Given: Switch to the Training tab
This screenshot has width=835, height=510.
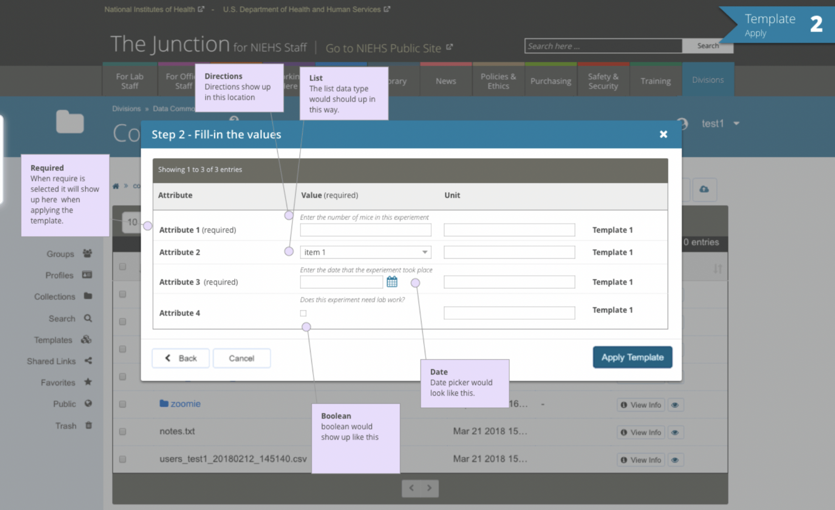Looking at the screenshot, I should (x=656, y=81).
